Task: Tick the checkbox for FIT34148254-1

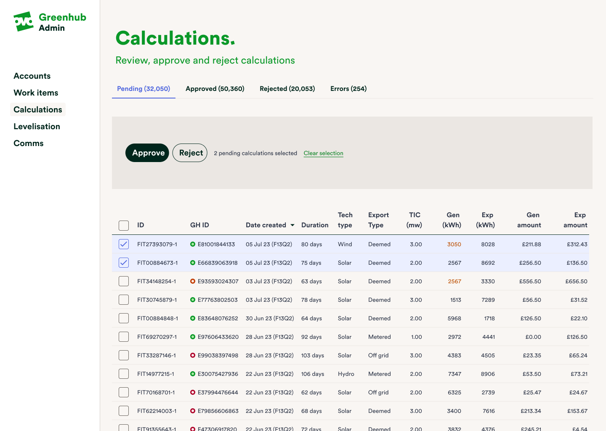Action: click(124, 281)
